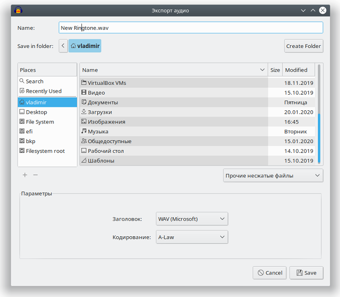Add bookmark with the plus icon

coord(25,175)
